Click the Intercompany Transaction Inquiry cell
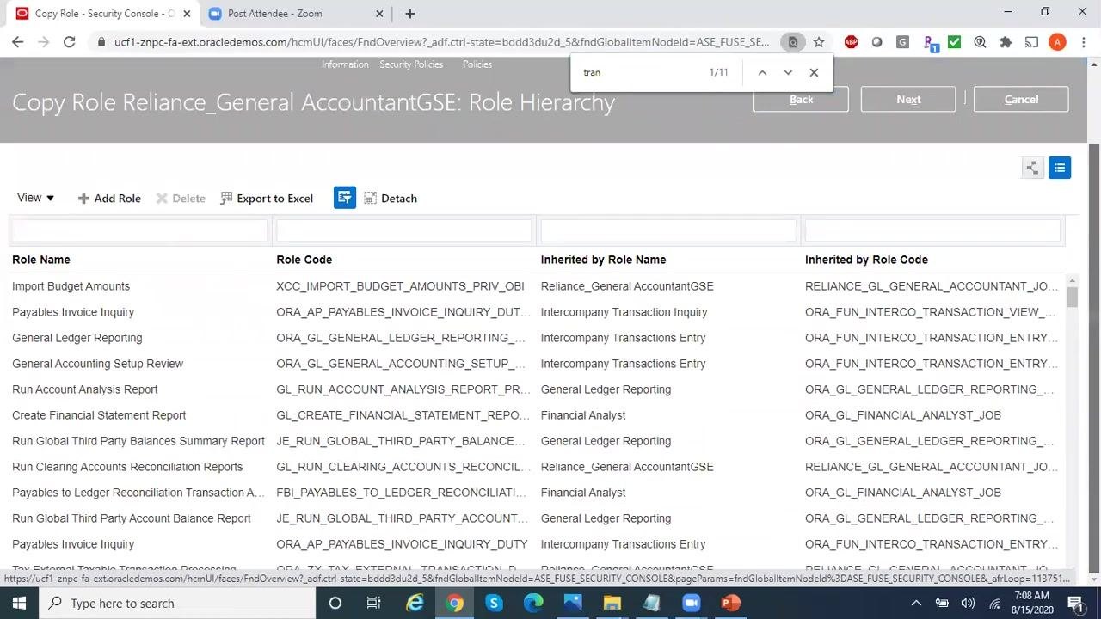This screenshot has height=619, width=1101. tap(624, 312)
